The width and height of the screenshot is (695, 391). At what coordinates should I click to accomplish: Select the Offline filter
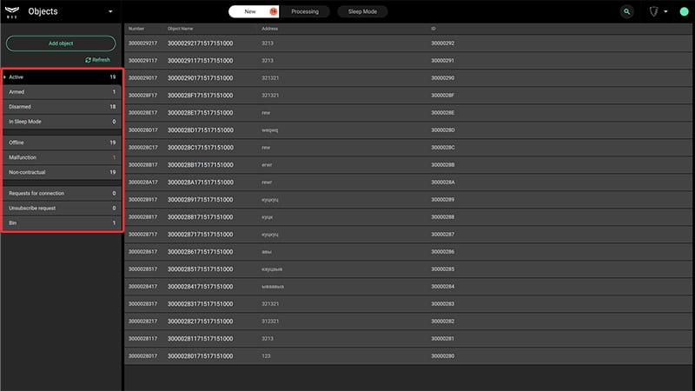62,142
